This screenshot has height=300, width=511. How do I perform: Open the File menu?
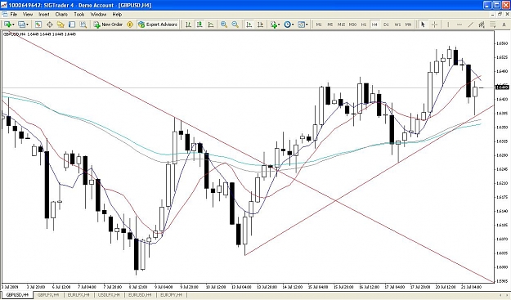coord(14,15)
